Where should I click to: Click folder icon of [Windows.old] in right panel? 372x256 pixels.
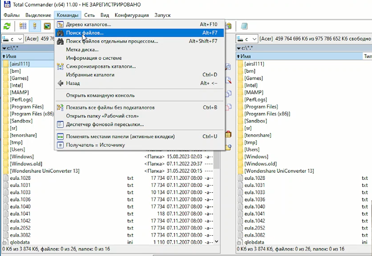pyautogui.click(x=240, y=164)
